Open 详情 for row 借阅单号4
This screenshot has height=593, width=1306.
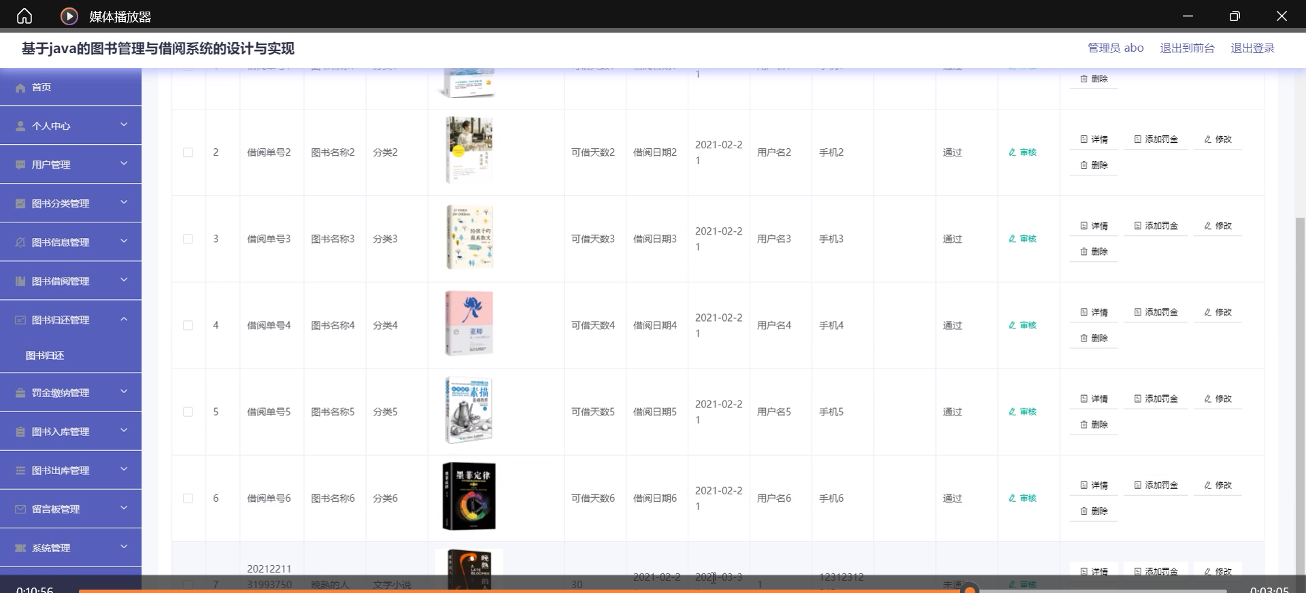coord(1094,312)
